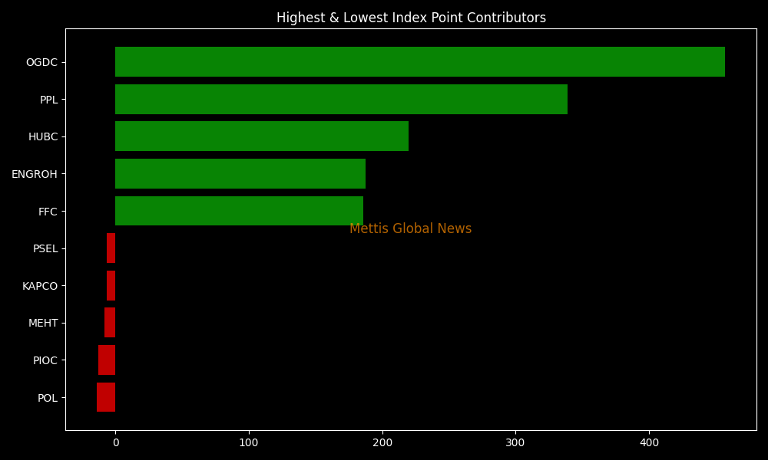Select the red POL bar
Viewport: 768px width, 460px height.
click(x=106, y=397)
